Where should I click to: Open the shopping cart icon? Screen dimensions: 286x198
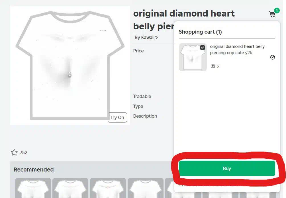pyautogui.click(x=272, y=14)
